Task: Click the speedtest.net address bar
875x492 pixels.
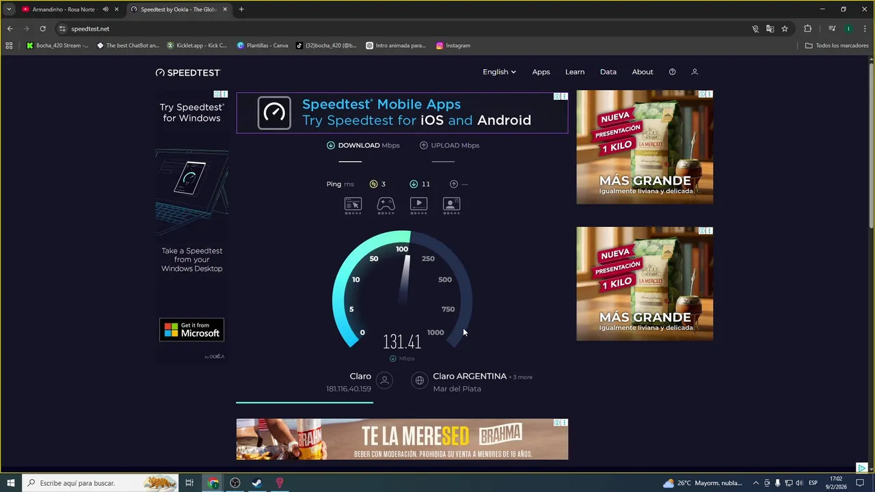Action: [403, 29]
